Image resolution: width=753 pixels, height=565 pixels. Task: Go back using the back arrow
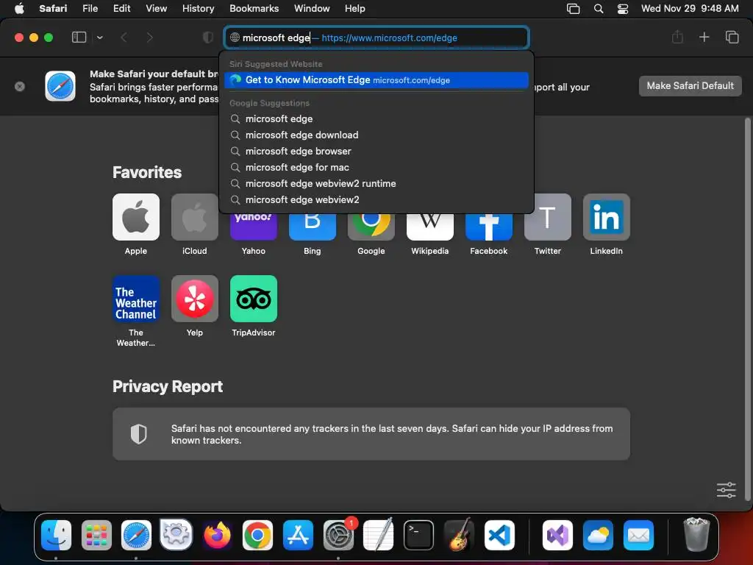[124, 38]
